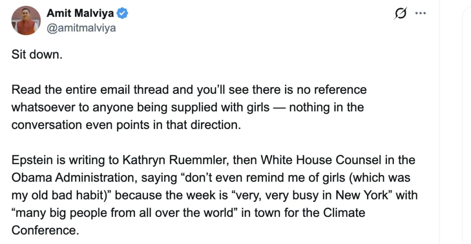Viewport: 471px width, 244px height.
Task: Open Amit Malviya's profile picture
Action: [26, 20]
